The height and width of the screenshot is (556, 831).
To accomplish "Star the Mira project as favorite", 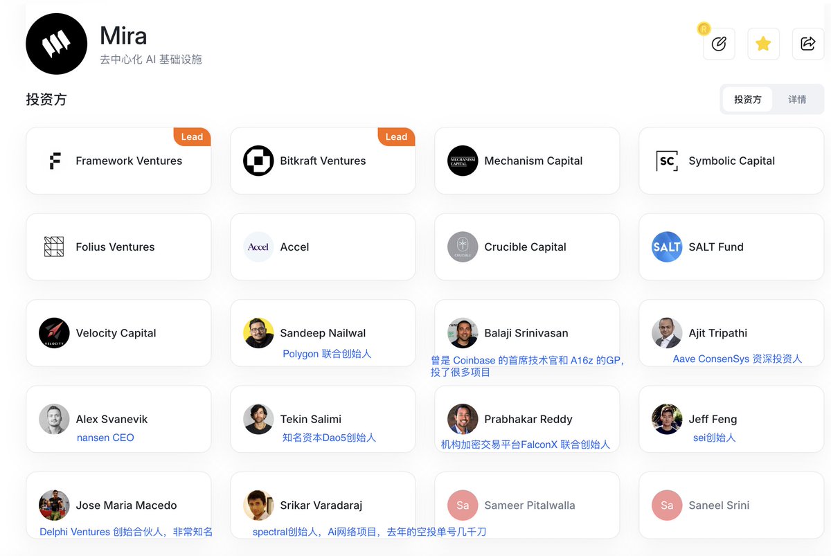I will coord(763,44).
